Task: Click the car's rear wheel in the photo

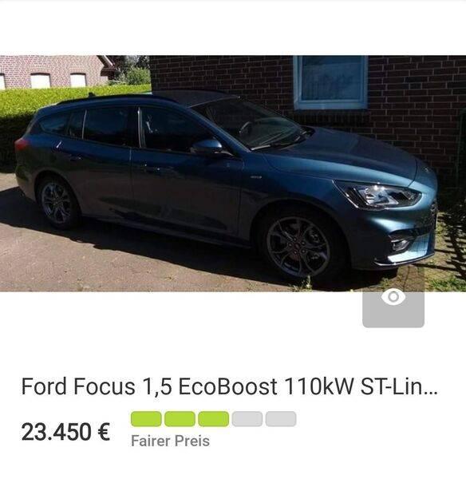Action: tap(57, 203)
